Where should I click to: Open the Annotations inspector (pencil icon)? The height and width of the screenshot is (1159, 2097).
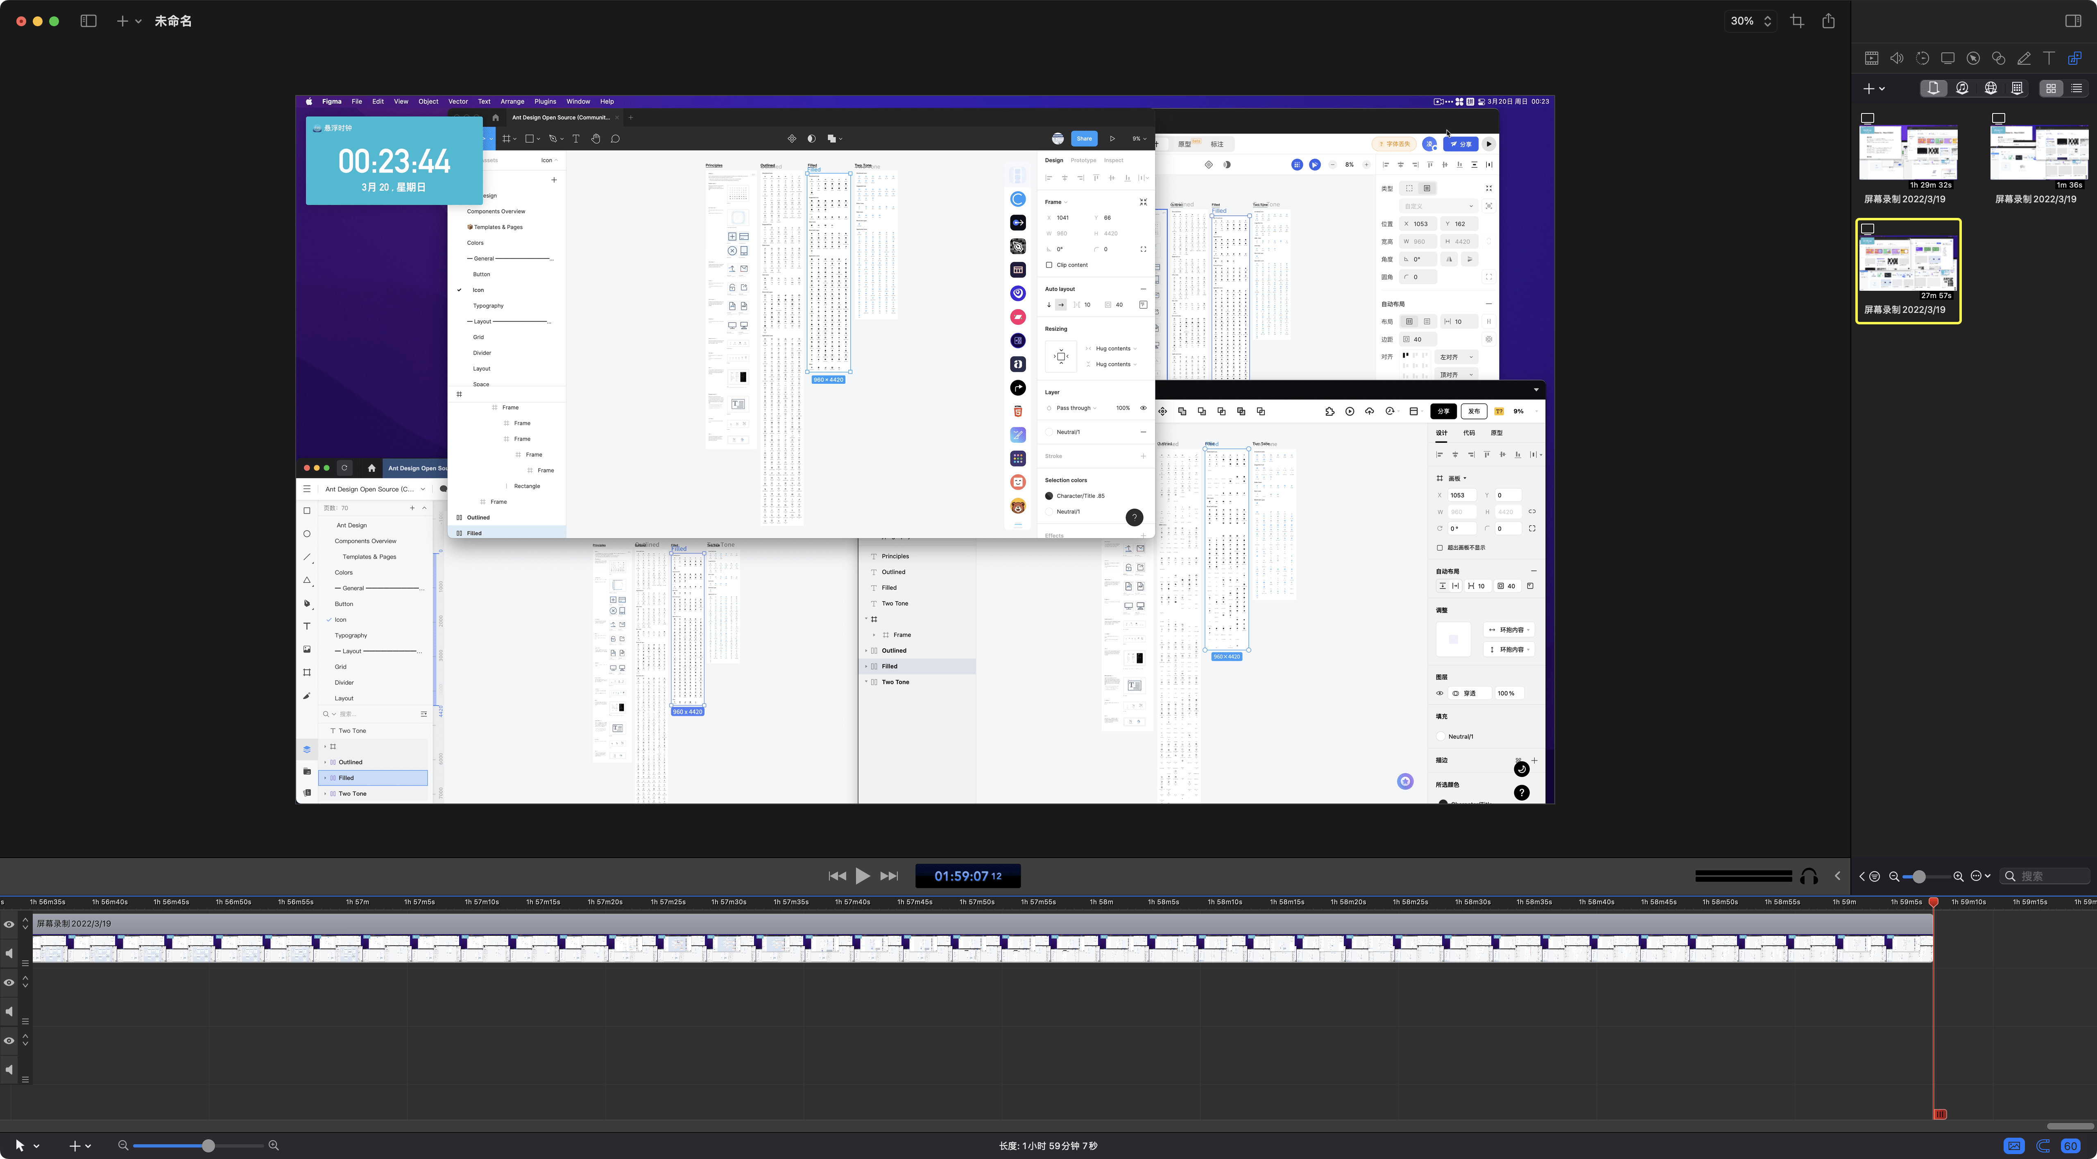[2024, 58]
